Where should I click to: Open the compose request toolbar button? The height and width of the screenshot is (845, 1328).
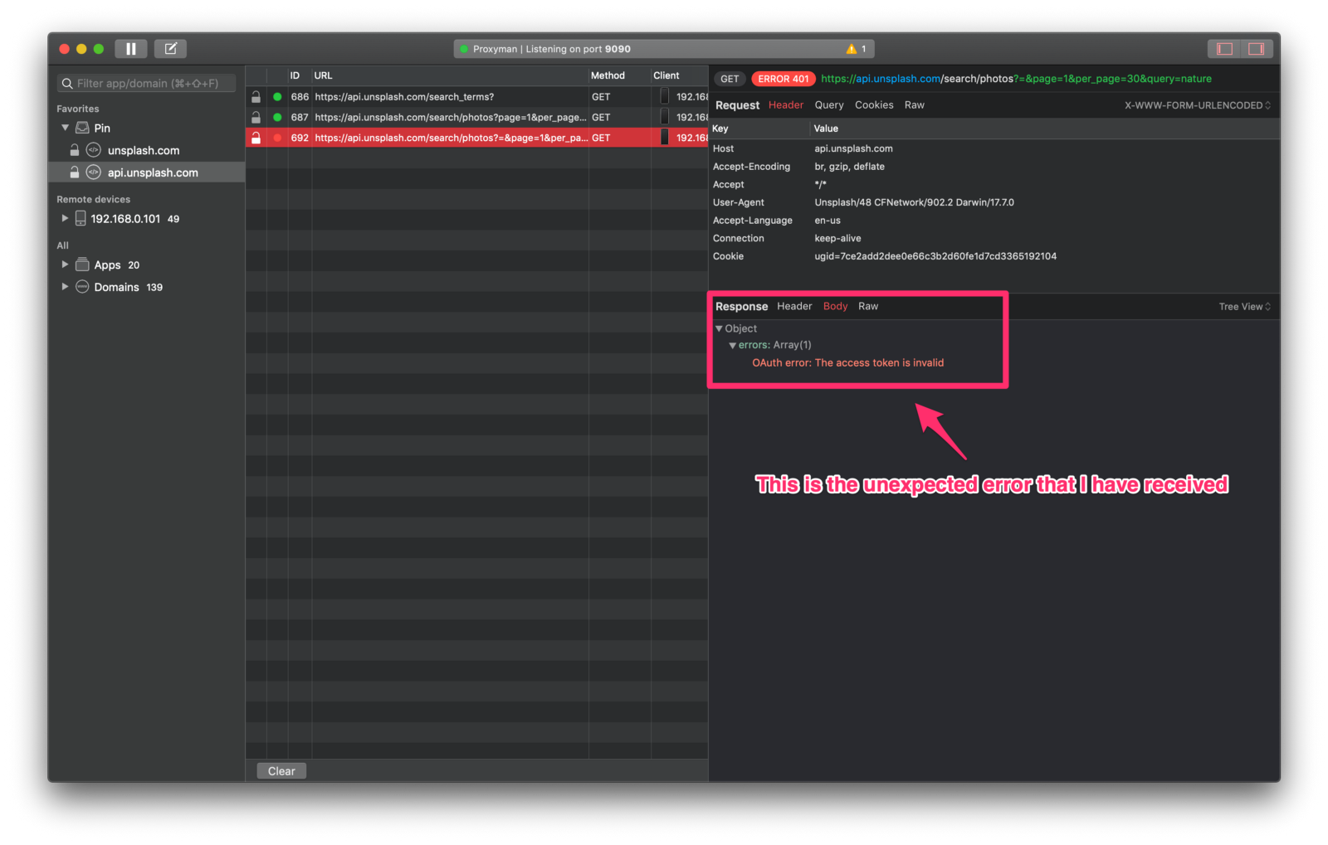tap(170, 49)
